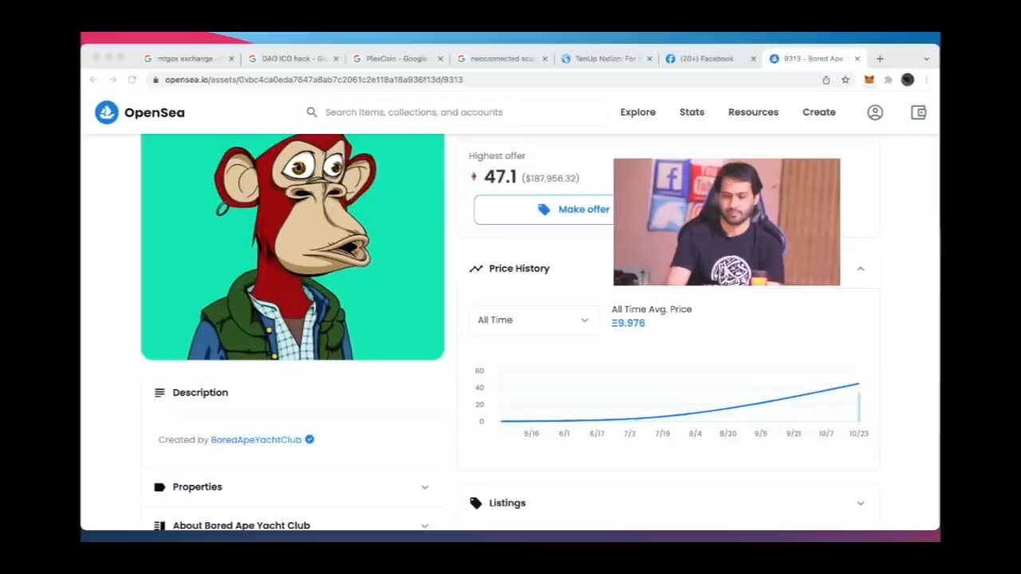
Task: Click the MetaMask fox extension icon
Action: coord(869,80)
